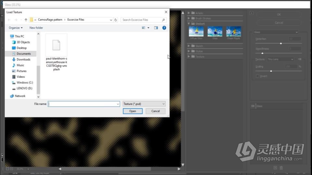Screen dimensions: 312x175
Task: Open the dialog Help icon
Action: (x=164, y=28)
